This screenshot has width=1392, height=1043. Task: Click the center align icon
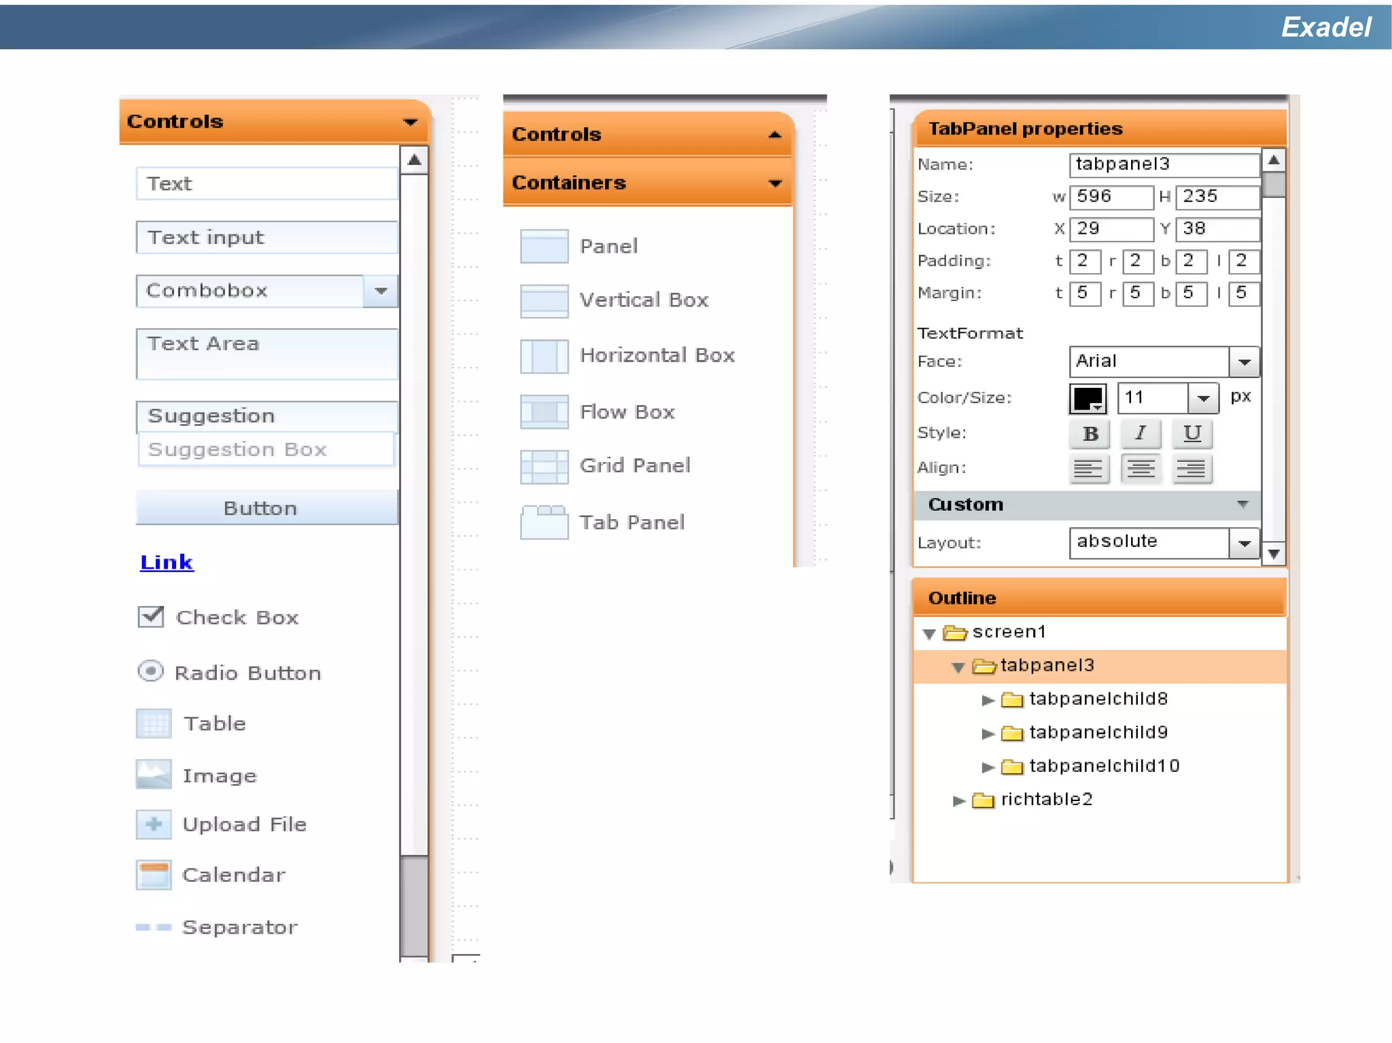(1140, 468)
